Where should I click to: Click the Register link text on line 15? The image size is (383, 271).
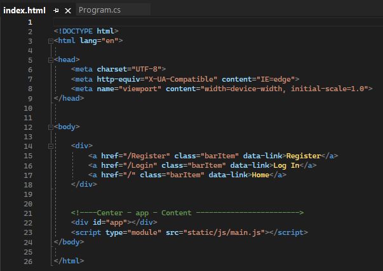point(304,156)
